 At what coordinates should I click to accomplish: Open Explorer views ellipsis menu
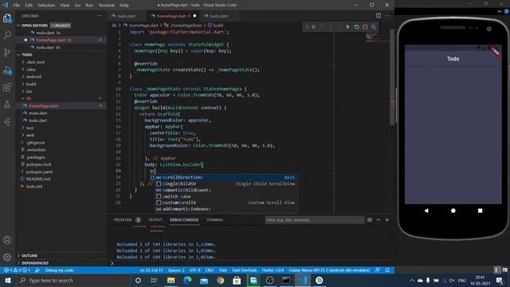(x=99, y=16)
